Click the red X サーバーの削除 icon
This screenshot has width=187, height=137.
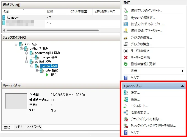coord(126,58)
